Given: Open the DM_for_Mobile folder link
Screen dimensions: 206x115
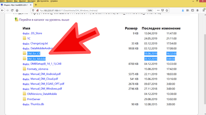Looking at the screenshot, I should click(x=36, y=59).
